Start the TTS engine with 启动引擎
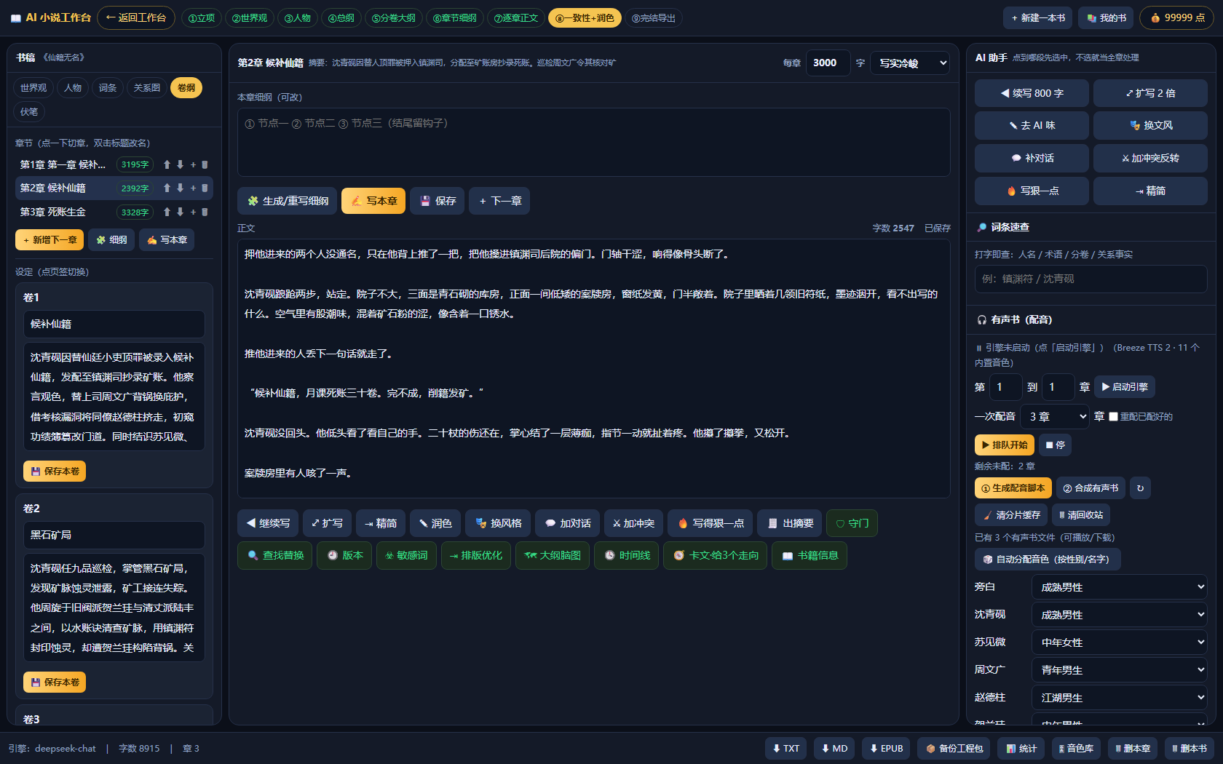 pyautogui.click(x=1125, y=387)
